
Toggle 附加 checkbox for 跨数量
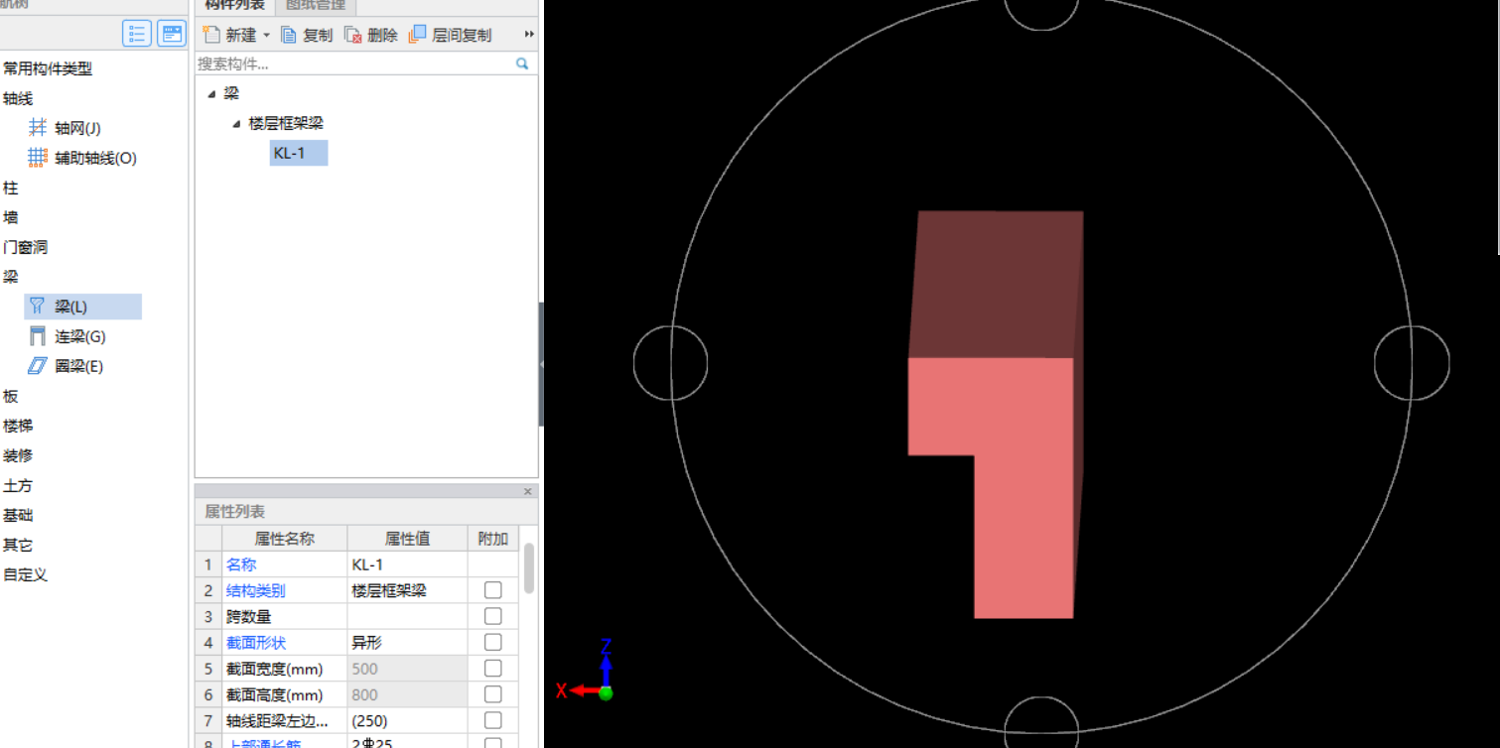pos(493,616)
